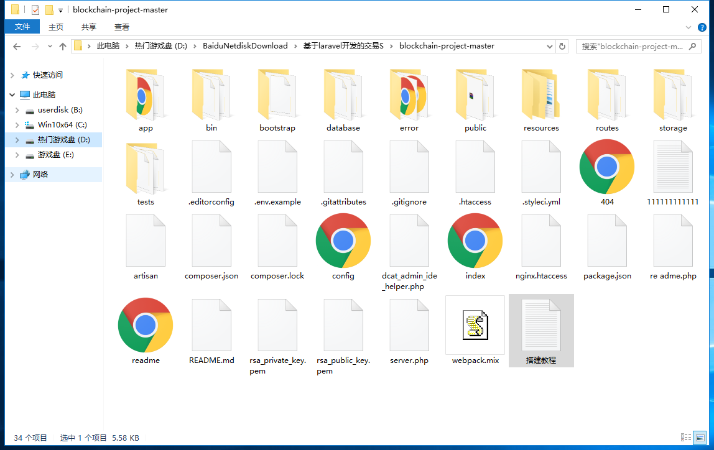714x450 pixels.
Task: Click BaiduNetdiskDownload in the breadcrumb path
Action: pos(245,46)
